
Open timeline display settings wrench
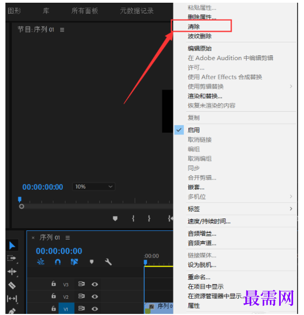click(x=108, y=262)
